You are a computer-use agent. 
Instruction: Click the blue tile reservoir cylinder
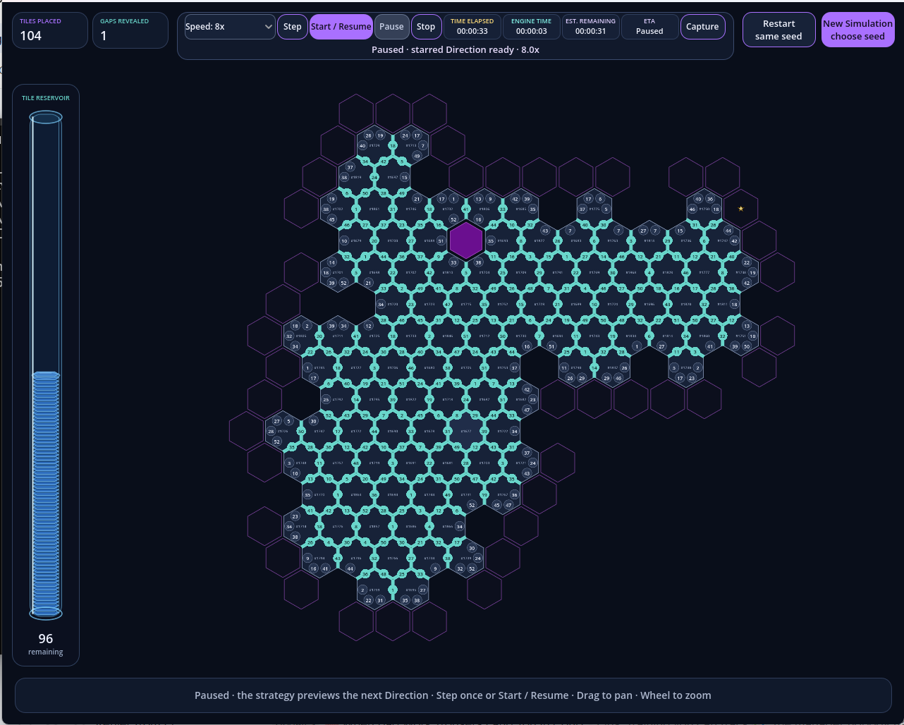tap(46, 367)
